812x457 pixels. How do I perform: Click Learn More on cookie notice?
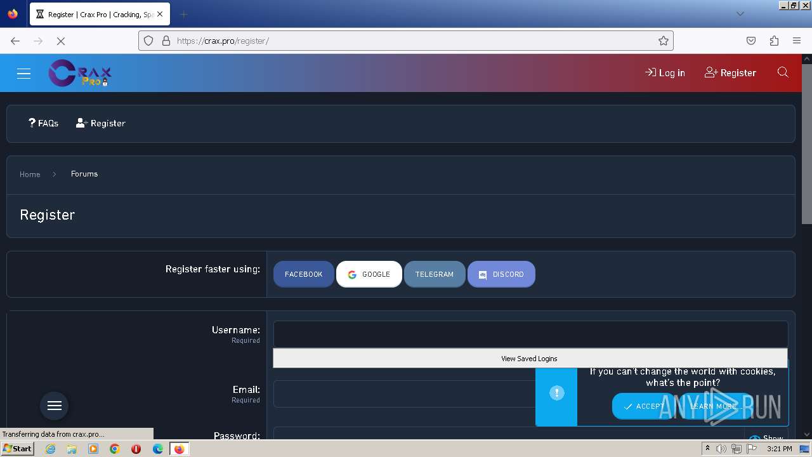(x=713, y=406)
